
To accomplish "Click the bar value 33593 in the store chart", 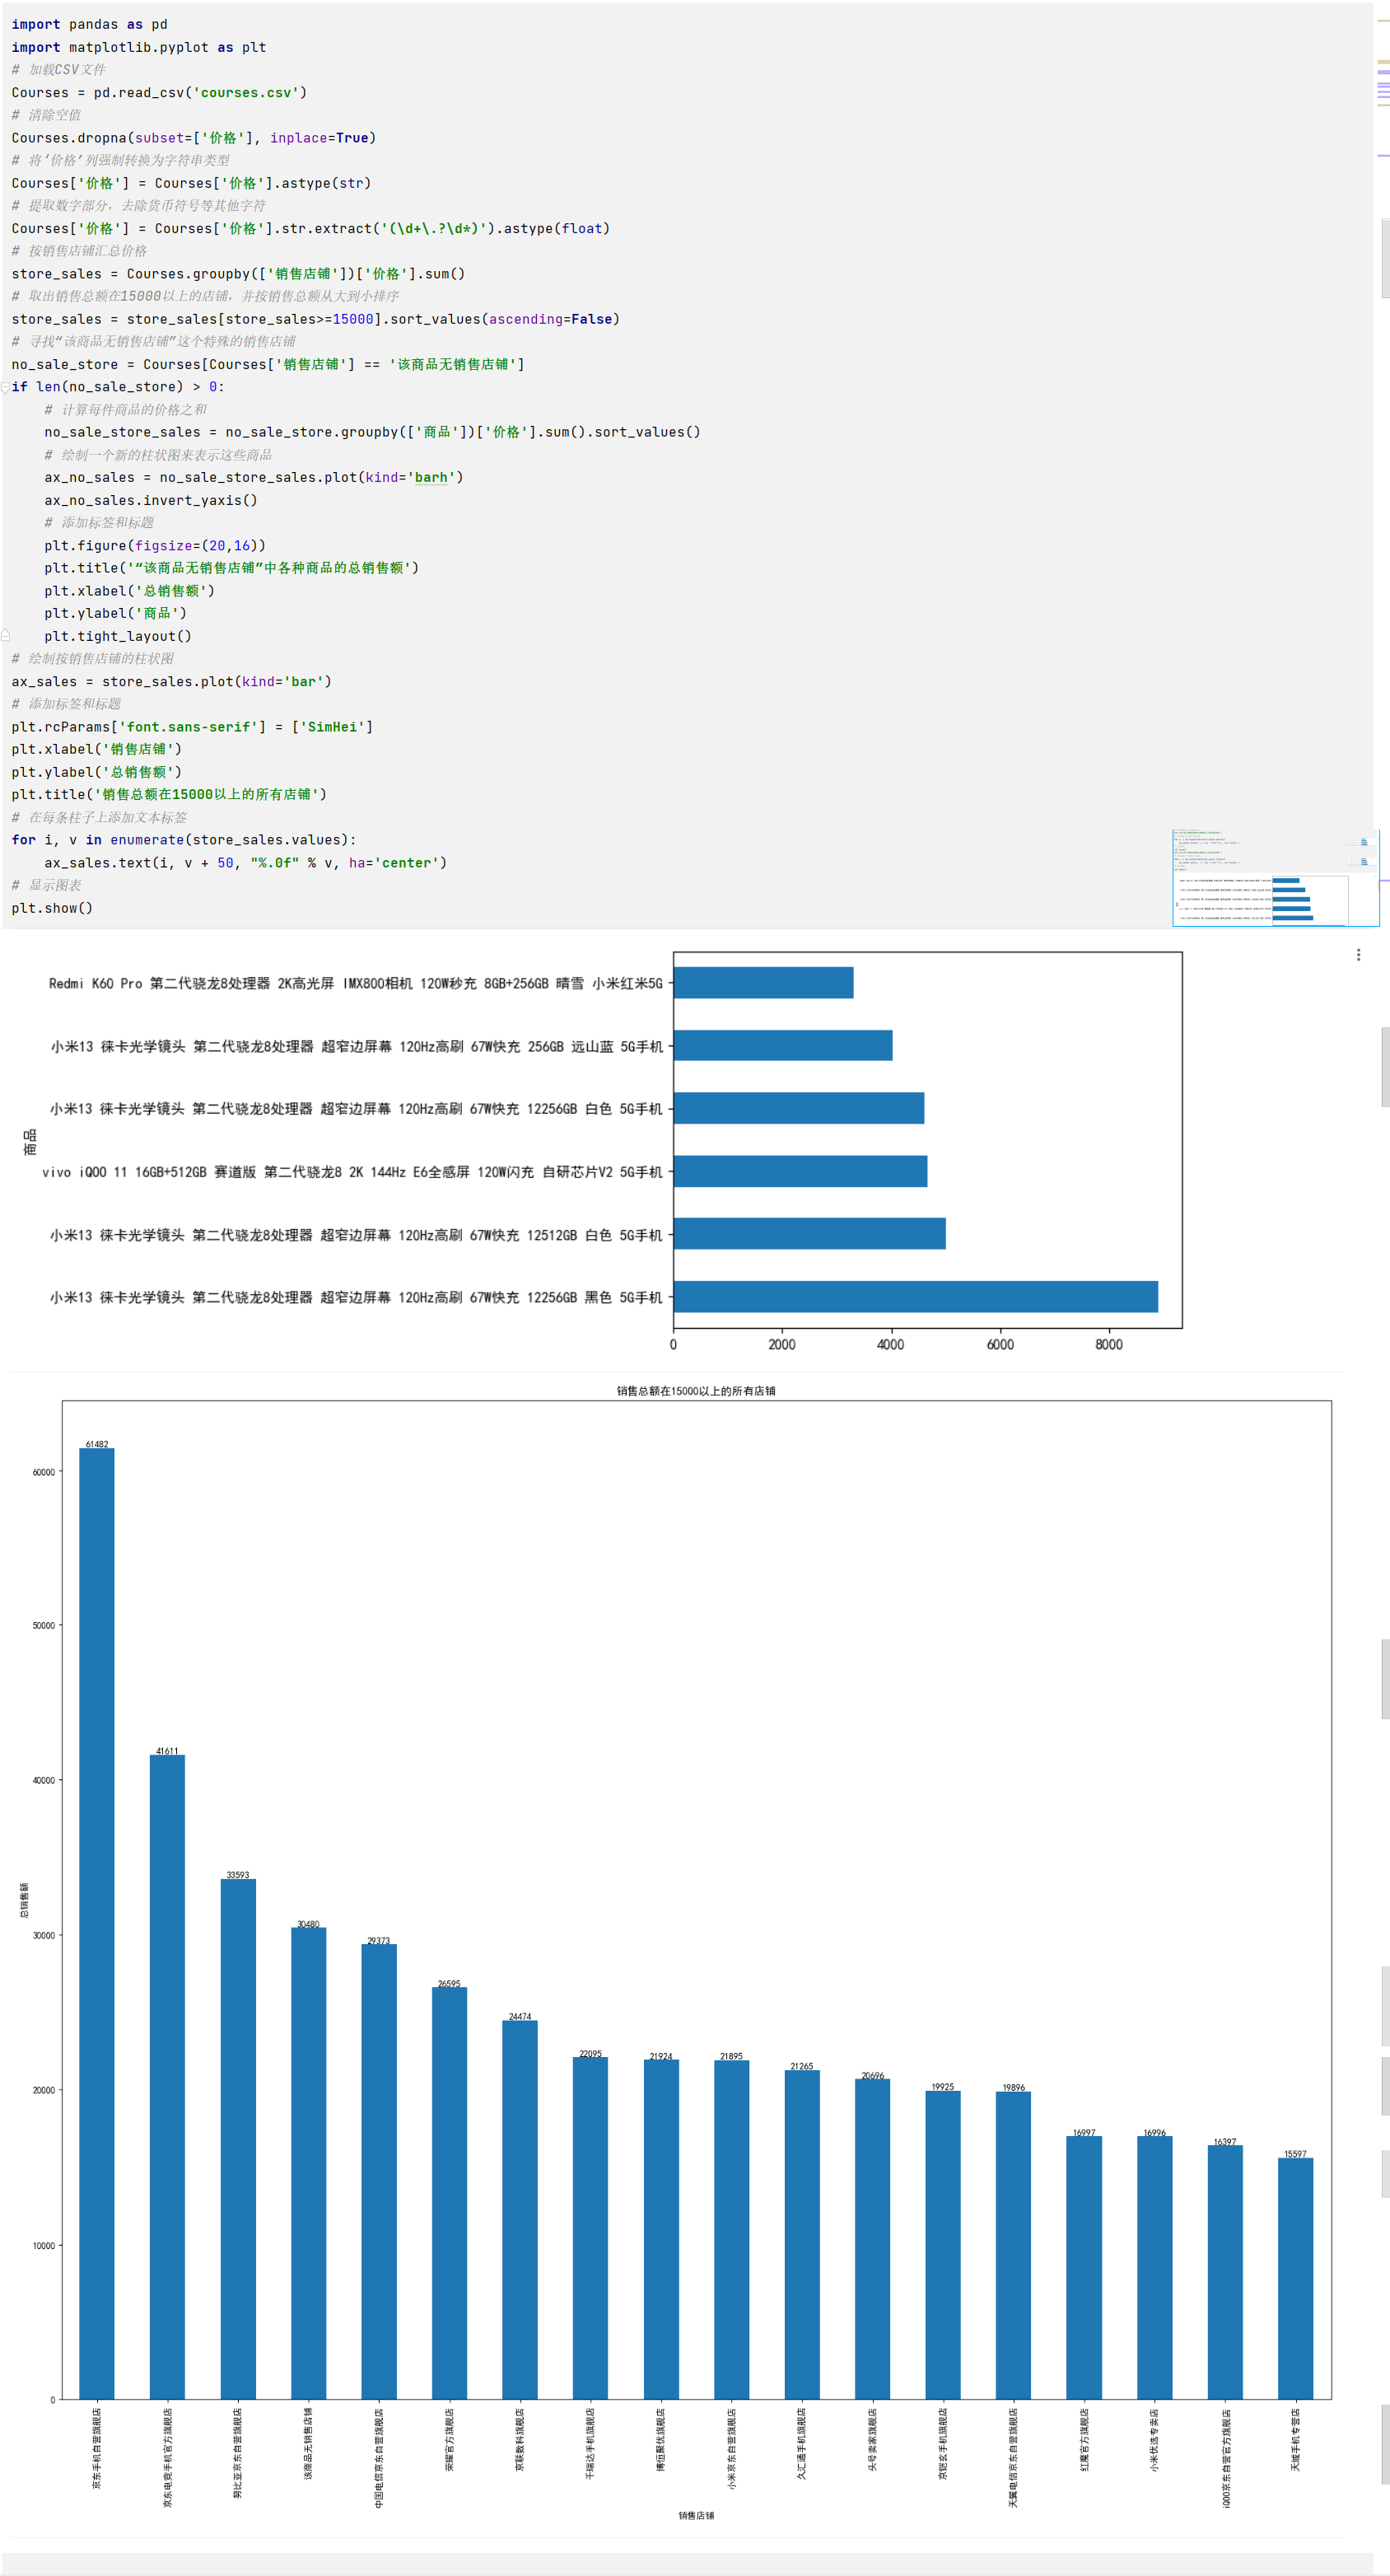I will tap(238, 1875).
